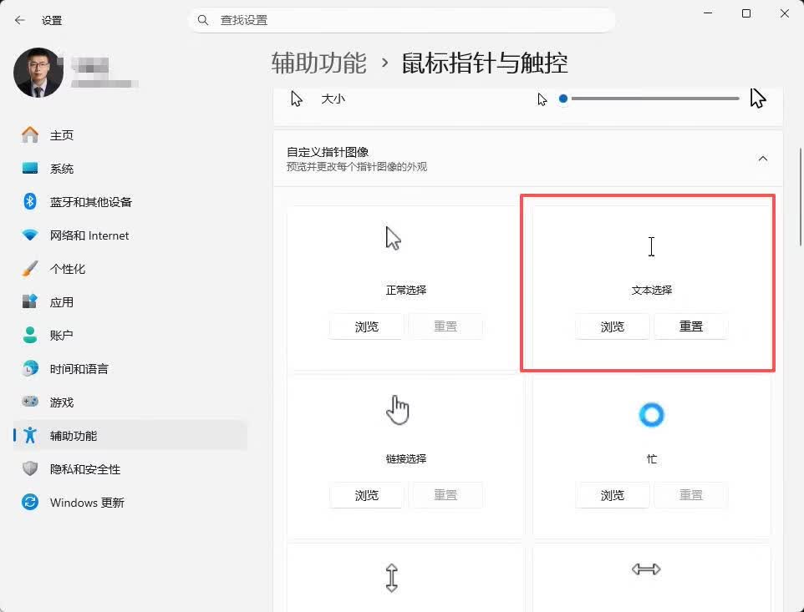The height and width of the screenshot is (612, 804).
Task: Click the pointer icon beside 大小 label
Action: click(297, 99)
